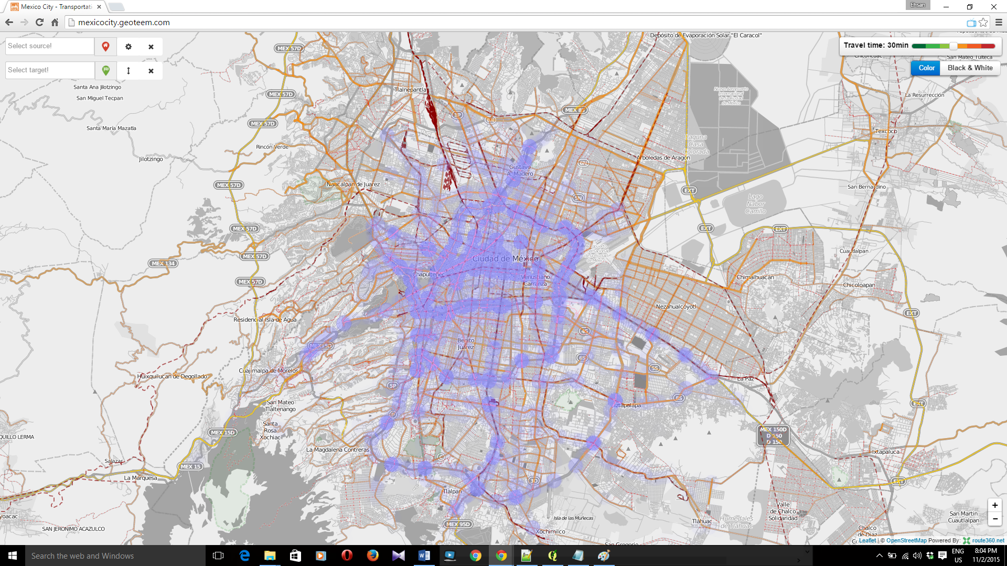Zoom out the map with minus button
Viewport: 1007px width, 566px height.
pos(994,519)
